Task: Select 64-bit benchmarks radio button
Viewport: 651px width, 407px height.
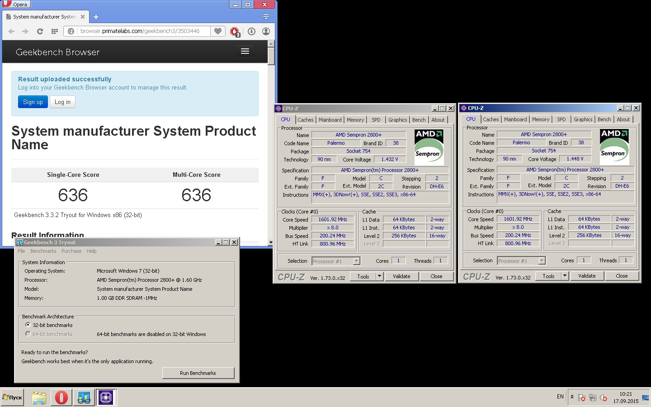Action: coord(28,334)
